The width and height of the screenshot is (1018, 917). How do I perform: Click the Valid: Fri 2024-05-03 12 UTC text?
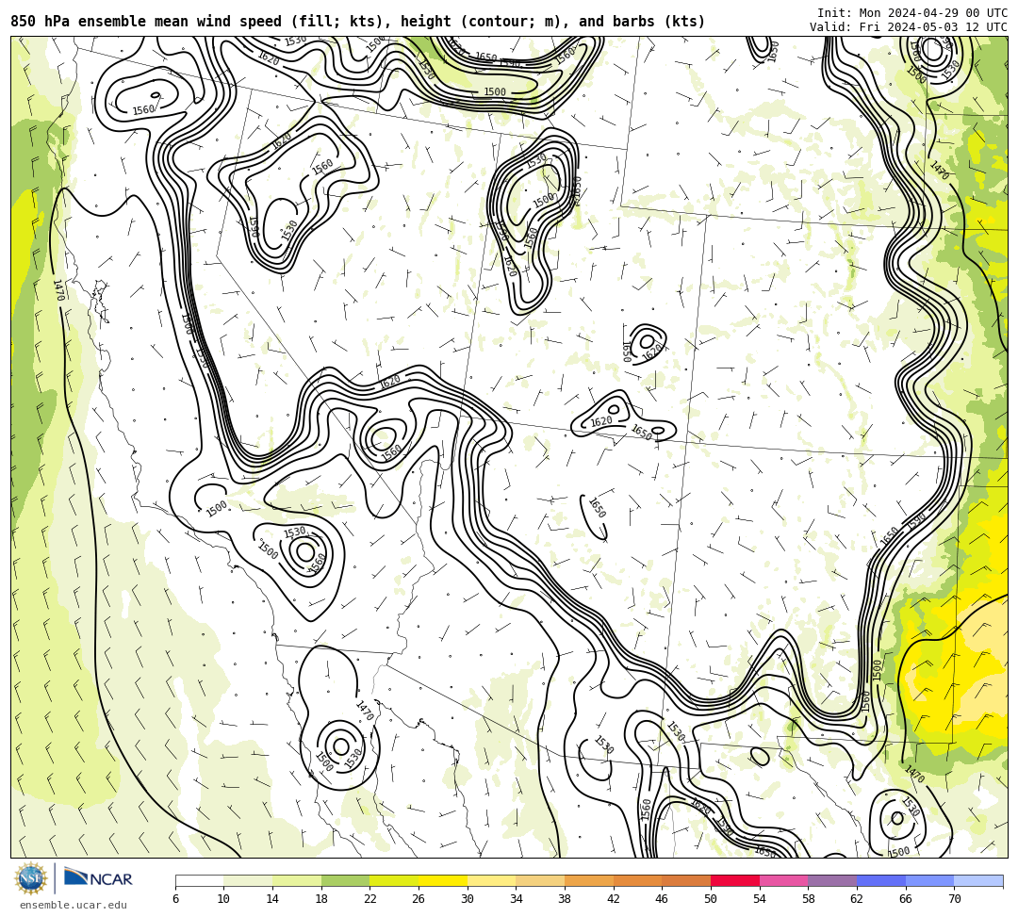point(908,27)
